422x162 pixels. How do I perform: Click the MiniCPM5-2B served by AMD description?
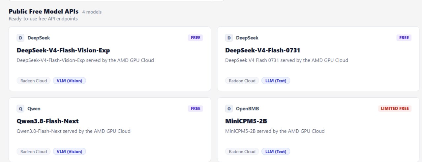(x=275, y=131)
